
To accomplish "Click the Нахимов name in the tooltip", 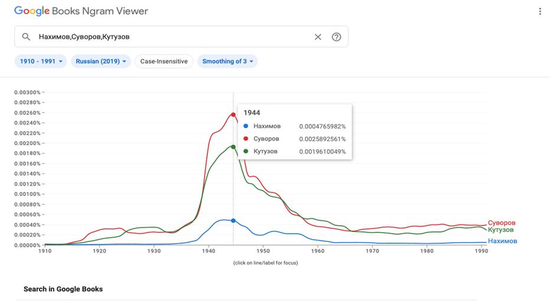I will (x=267, y=126).
